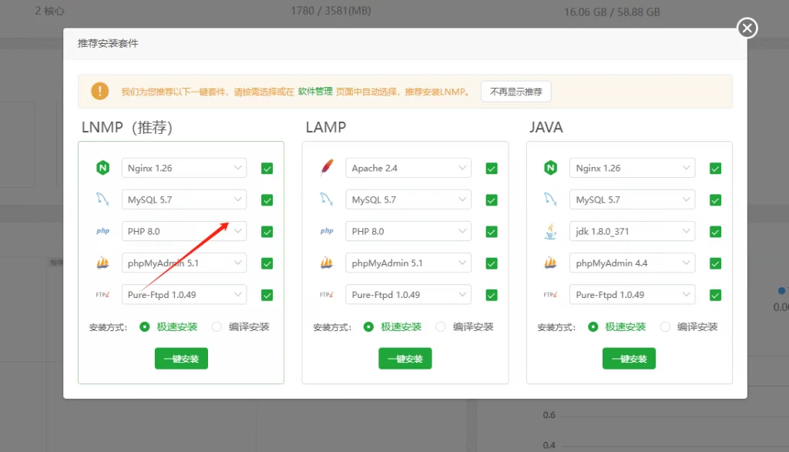Uncheck Pure-Ftpd in JAVA panel
The height and width of the screenshot is (452, 789).
point(715,295)
